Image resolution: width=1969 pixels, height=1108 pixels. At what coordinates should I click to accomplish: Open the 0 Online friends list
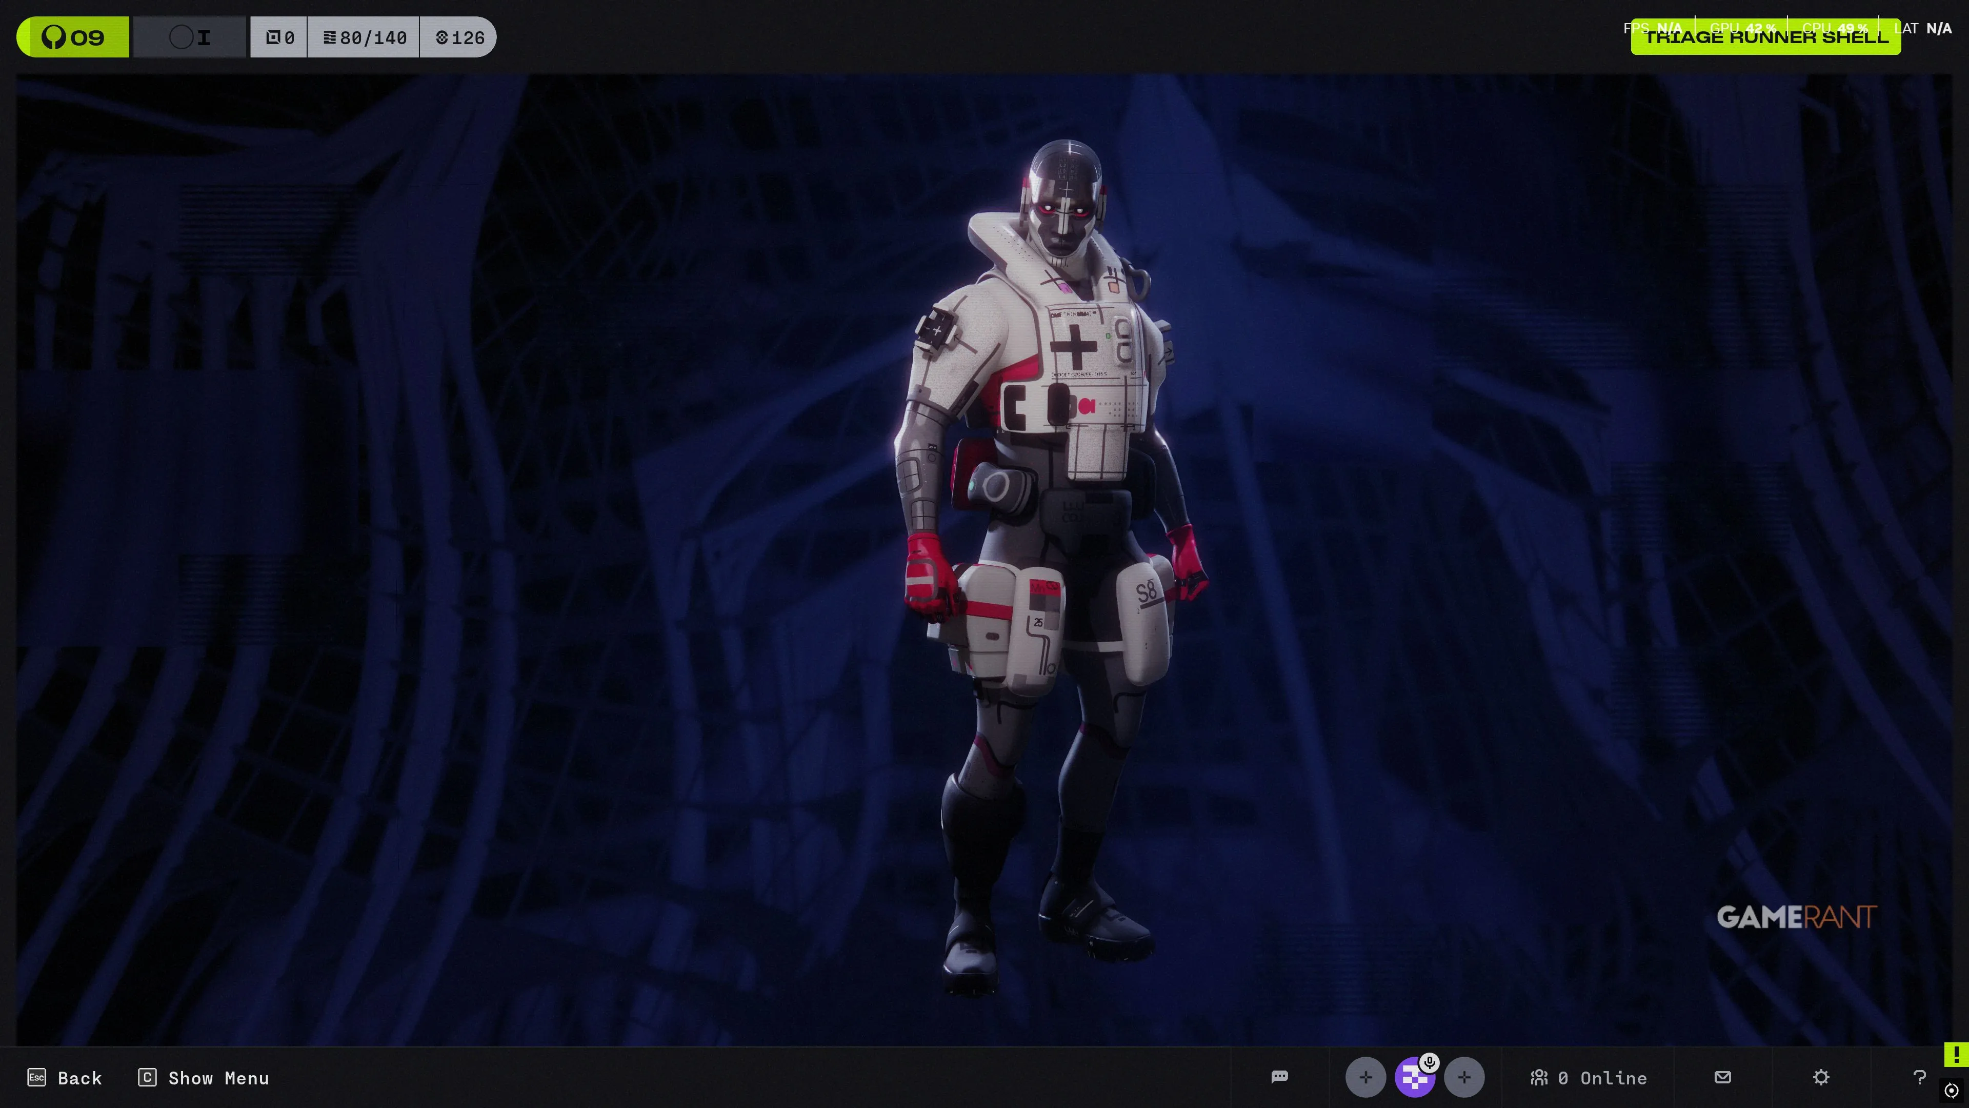point(1589,1077)
